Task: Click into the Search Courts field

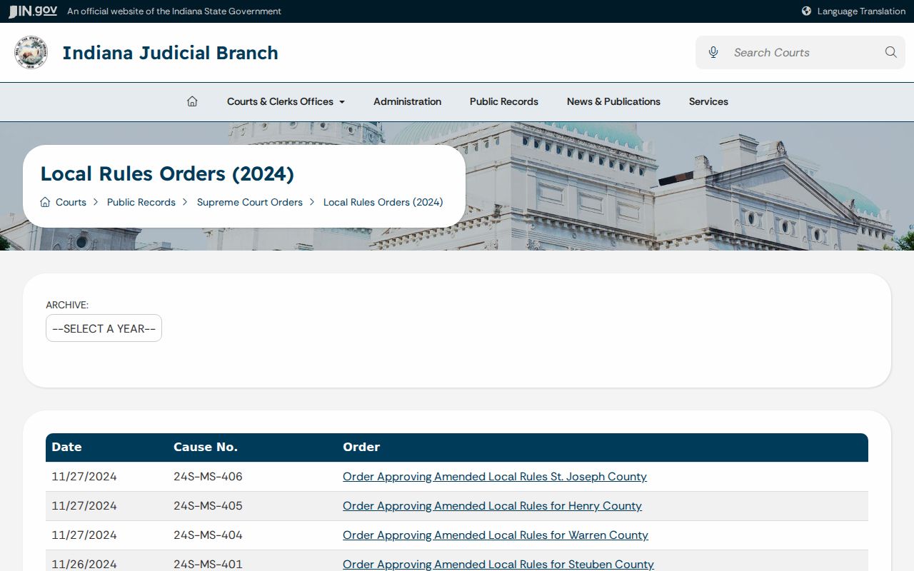Action: click(802, 53)
